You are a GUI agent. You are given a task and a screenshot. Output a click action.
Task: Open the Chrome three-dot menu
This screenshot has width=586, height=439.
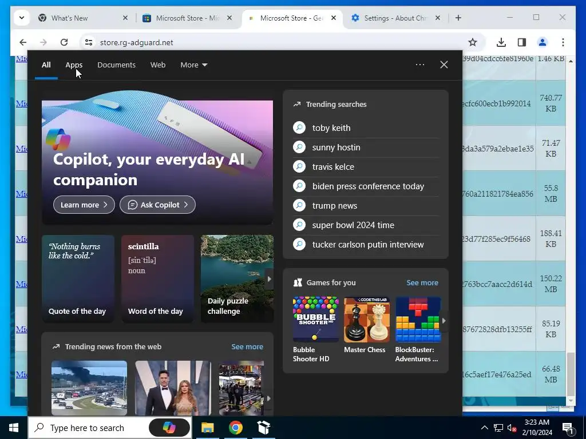coord(563,42)
